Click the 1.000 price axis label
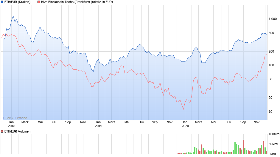Screen dimensions: 280x157 (x=273, y=19)
